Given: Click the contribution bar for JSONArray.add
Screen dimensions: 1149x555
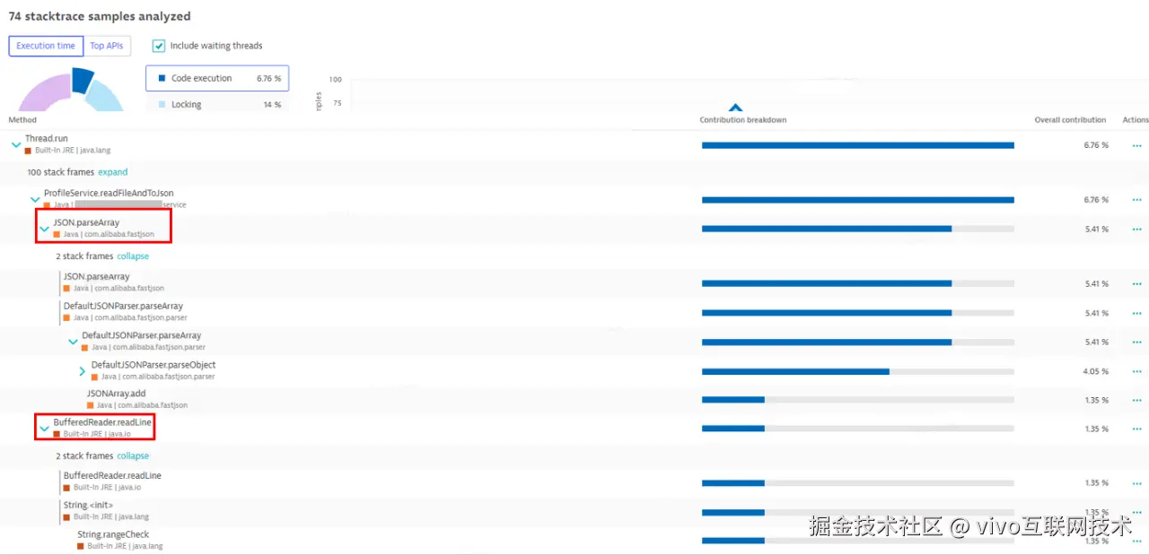Looking at the screenshot, I should [857, 400].
